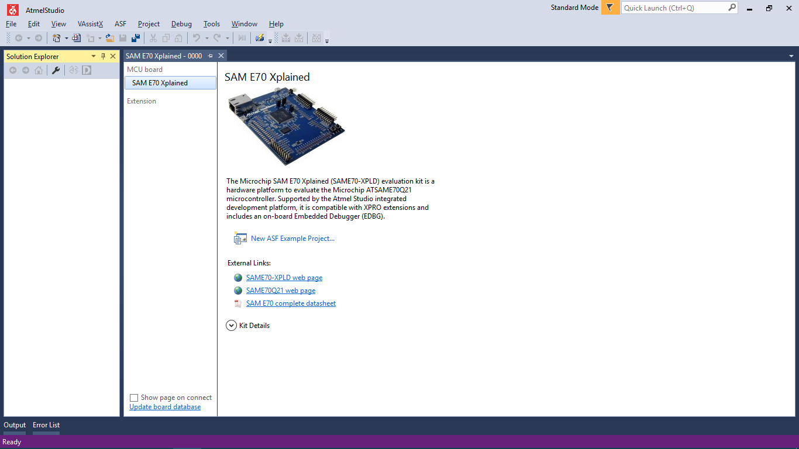Click the New ASF Example Project icon
This screenshot has height=449, width=799.
coord(240,238)
